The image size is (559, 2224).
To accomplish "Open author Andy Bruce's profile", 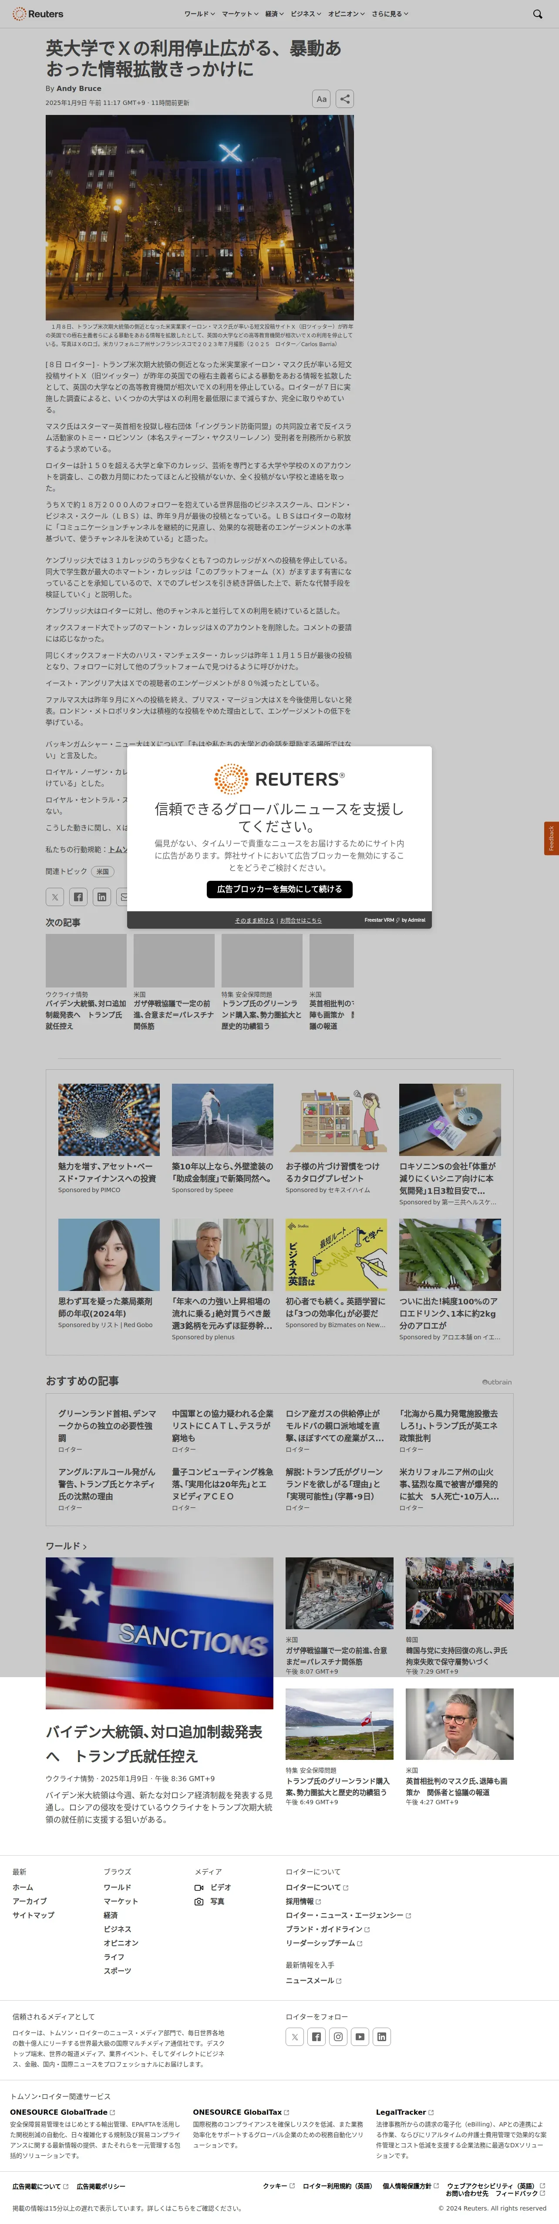I will [79, 88].
